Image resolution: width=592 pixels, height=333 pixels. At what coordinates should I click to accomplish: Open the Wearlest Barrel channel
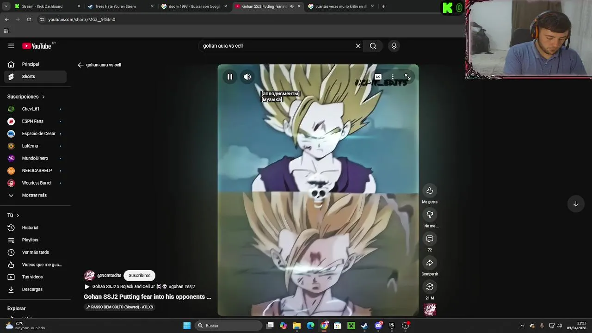tap(35, 183)
